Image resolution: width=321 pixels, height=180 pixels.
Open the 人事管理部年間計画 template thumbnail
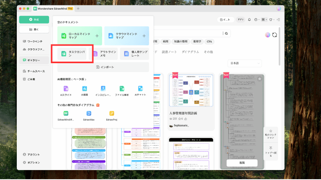(x=191, y=90)
